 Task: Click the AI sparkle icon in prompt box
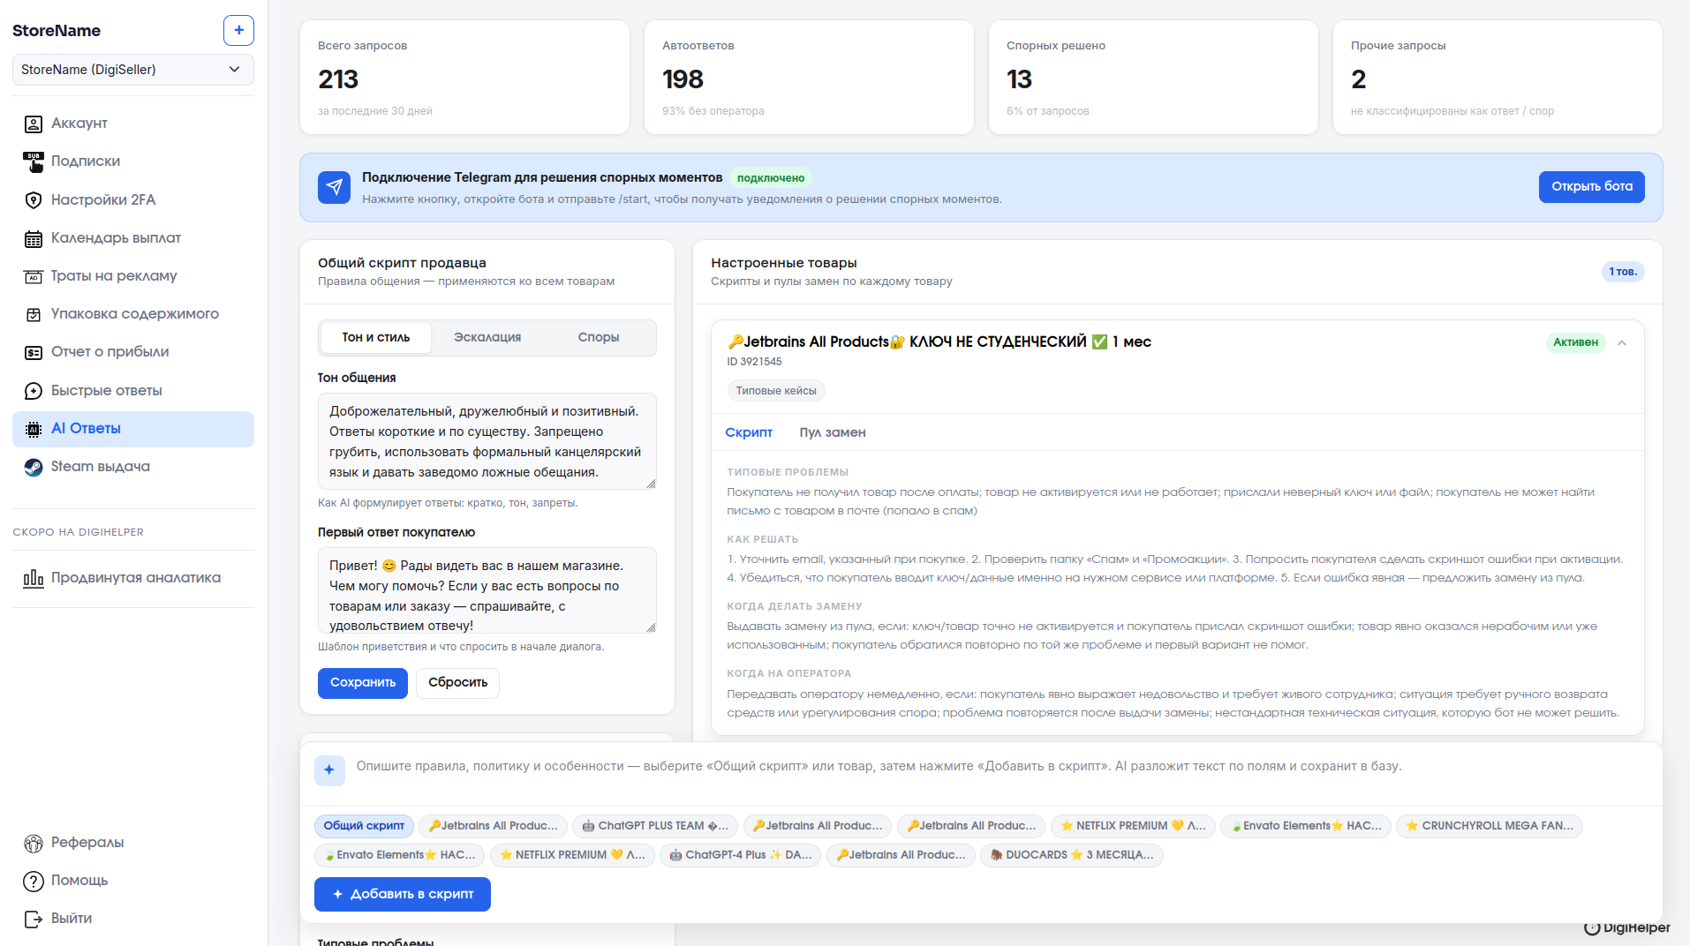point(329,770)
